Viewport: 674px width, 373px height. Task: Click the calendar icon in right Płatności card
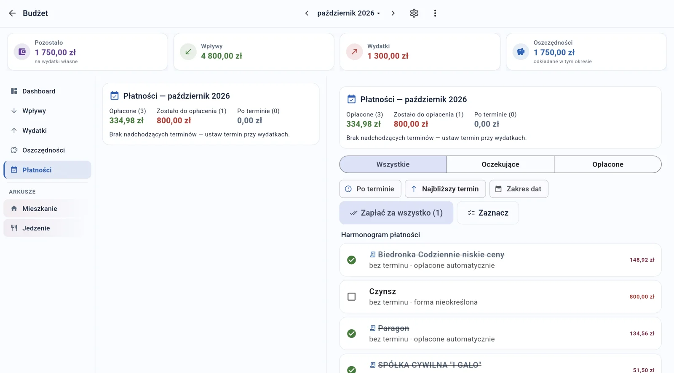tap(351, 99)
